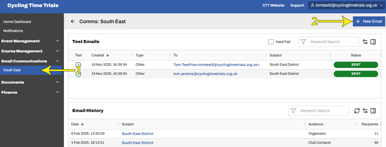Click the back arrow beside Comms: South East
The image size is (386, 147).
click(73, 21)
